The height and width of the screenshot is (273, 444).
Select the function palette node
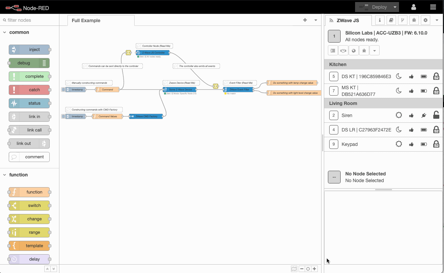click(29, 192)
